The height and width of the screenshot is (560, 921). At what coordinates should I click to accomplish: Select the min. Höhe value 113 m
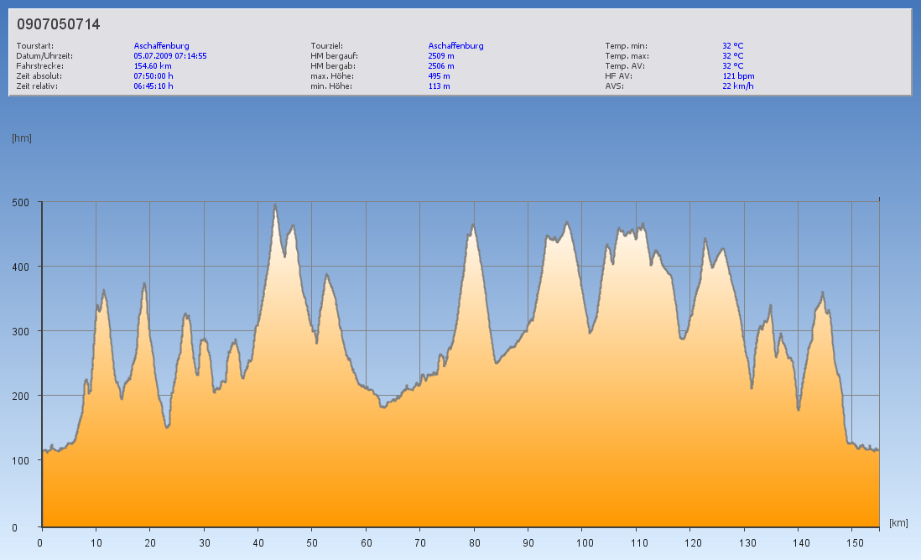click(439, 86)
